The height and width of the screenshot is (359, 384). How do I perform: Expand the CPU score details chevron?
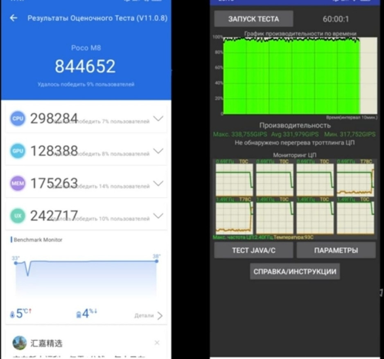[x=158, y=119]
